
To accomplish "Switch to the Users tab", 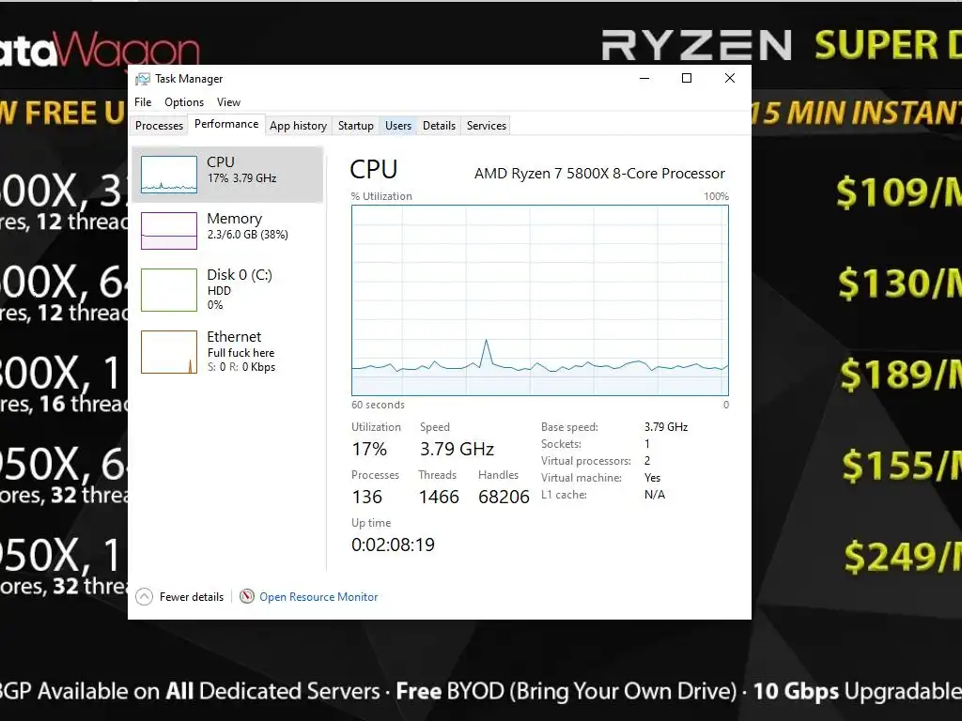I will click(398, 126).
